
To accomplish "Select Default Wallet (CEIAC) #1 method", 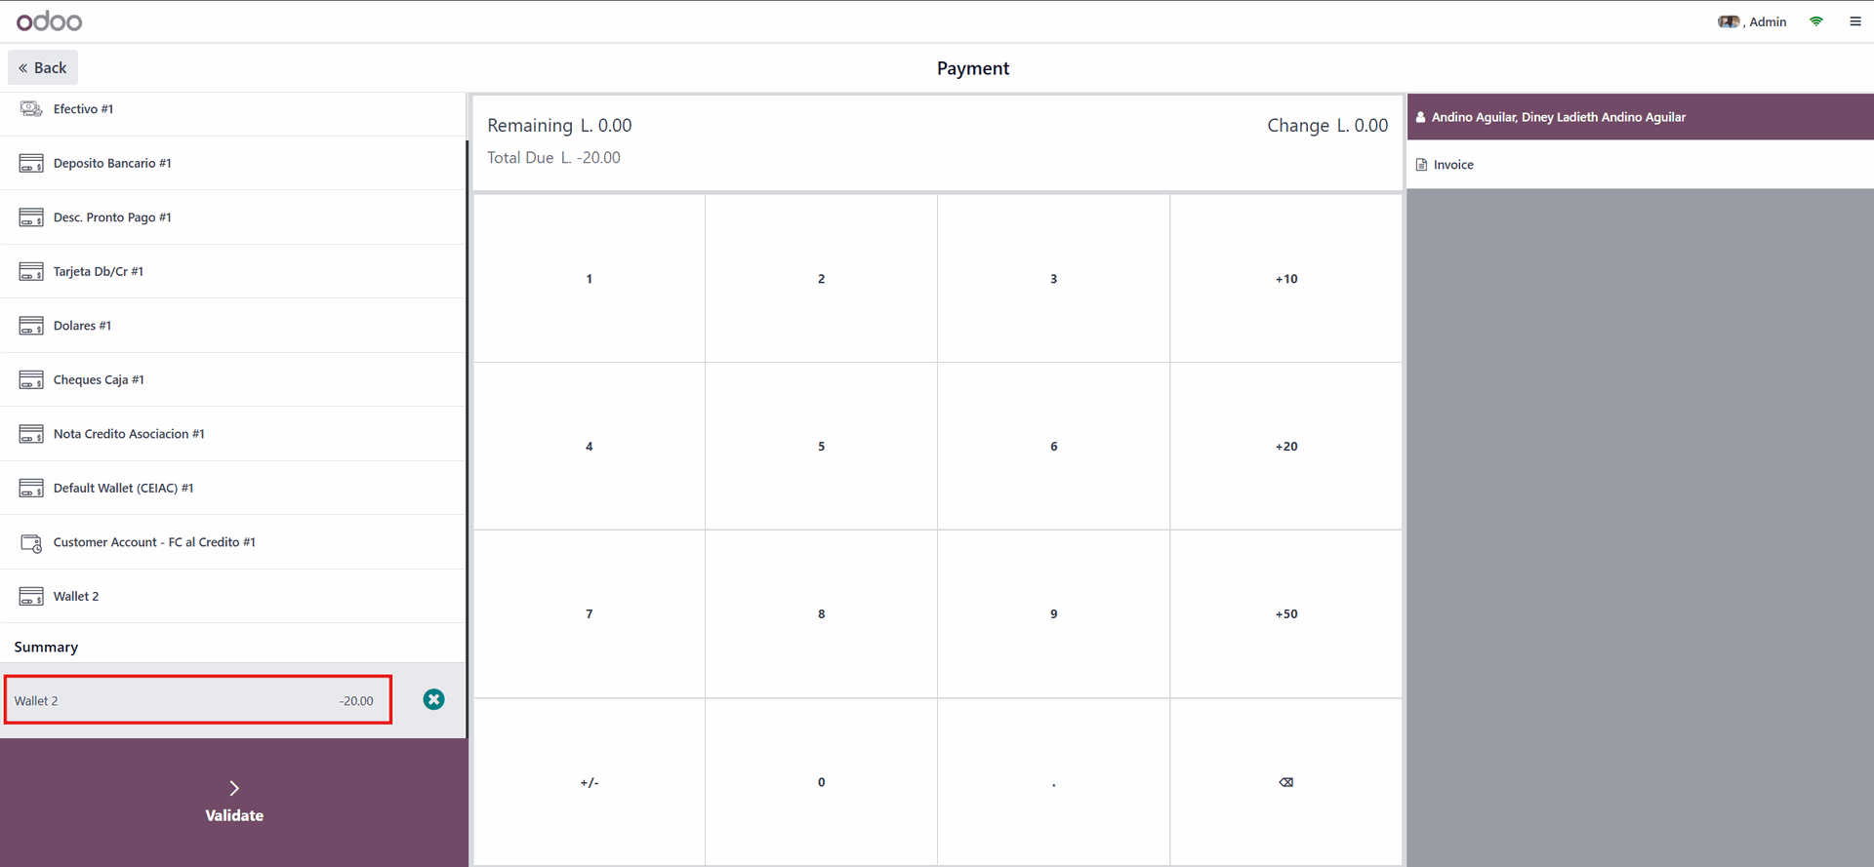I will [x=123, y=489].
